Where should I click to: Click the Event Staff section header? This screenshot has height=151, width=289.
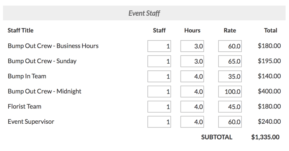point(144,13)
